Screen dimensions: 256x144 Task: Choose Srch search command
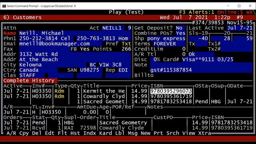tap(172, 133)
